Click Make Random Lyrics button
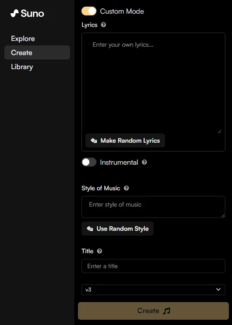The image size is (232, 325). [x=125, y=140]
